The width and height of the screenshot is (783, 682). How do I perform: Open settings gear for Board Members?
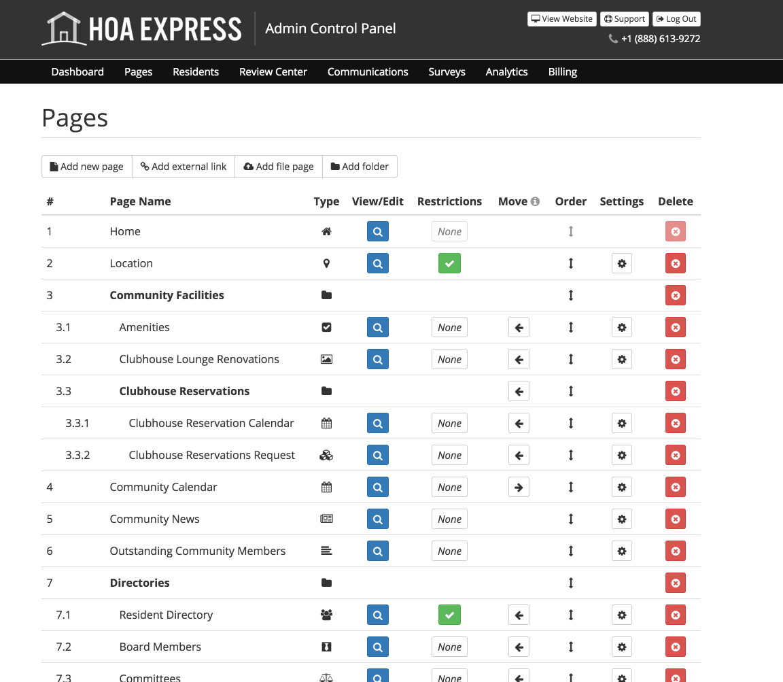pyautogui.click(x=622, y=647)
